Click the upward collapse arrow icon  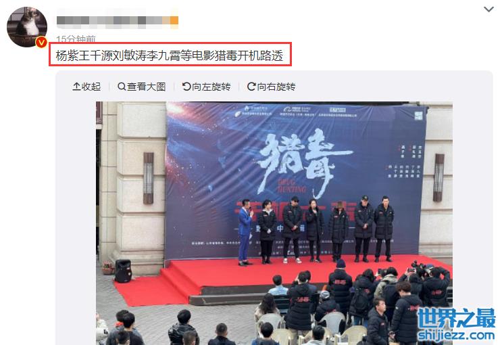pos(76,87)
